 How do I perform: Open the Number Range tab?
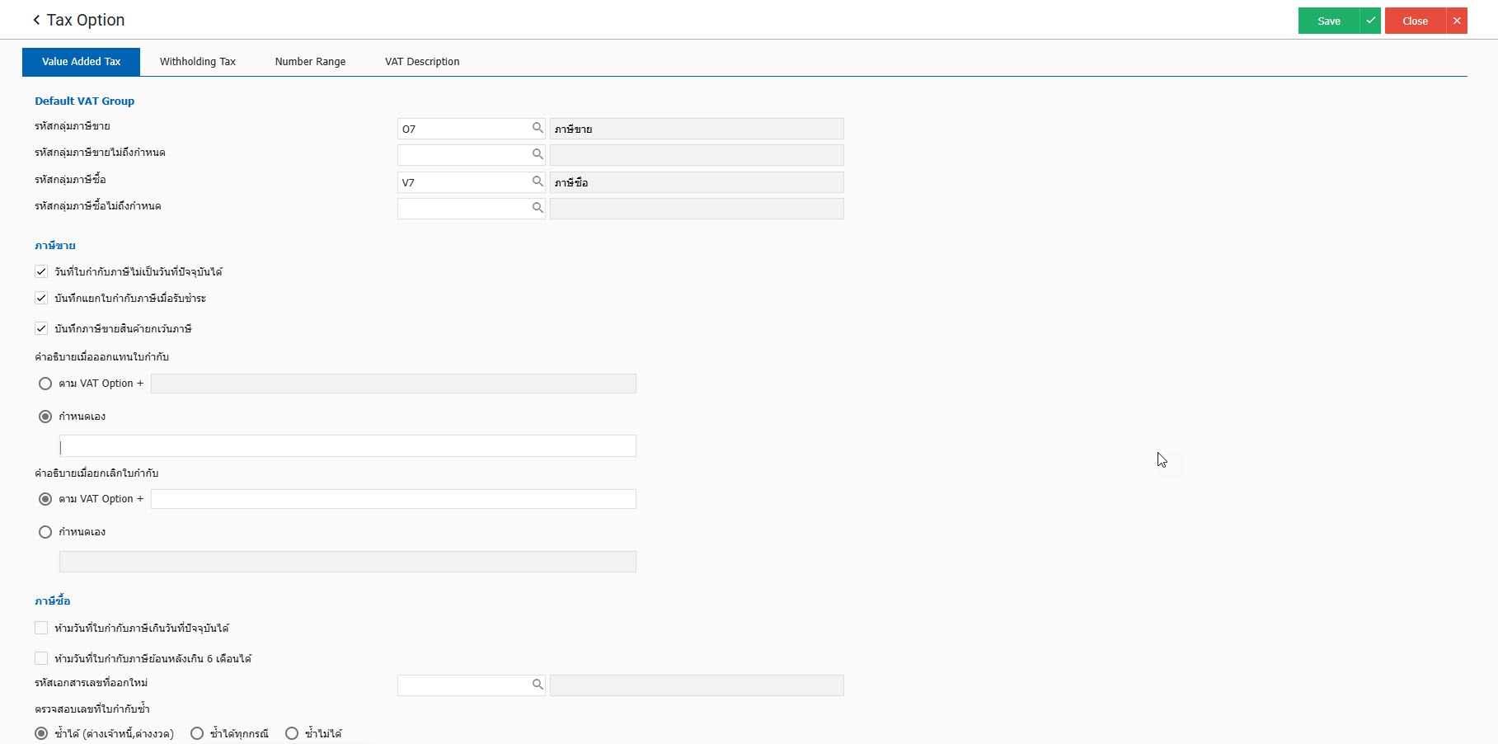[310, 62]
